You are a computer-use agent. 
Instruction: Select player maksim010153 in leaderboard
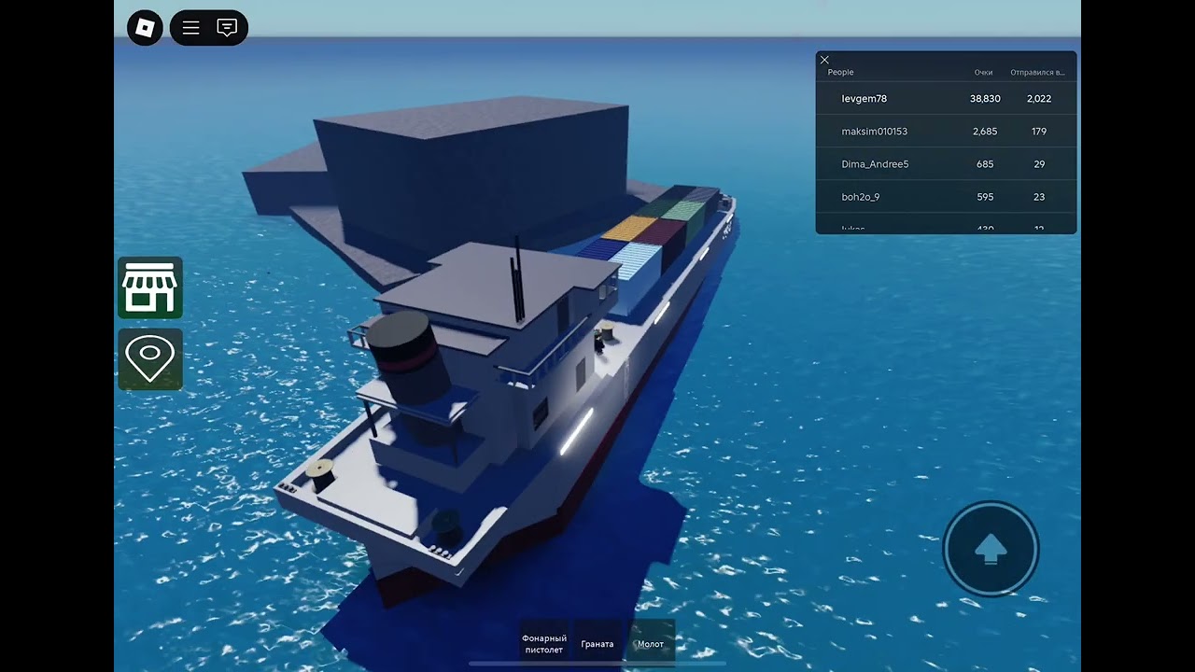875,132
